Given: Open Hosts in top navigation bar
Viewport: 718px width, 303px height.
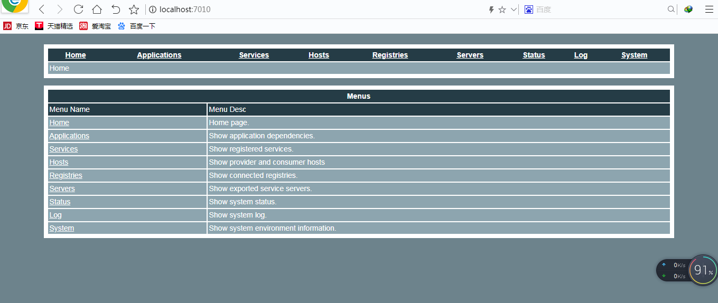Looking at the screenshot, I should click(x=319, y=55).
